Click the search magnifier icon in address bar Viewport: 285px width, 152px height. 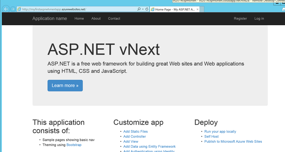139,9
